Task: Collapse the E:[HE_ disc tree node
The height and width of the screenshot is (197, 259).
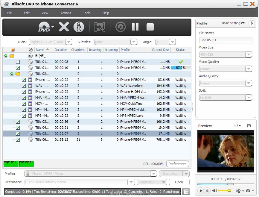Action: pos(6,56)
